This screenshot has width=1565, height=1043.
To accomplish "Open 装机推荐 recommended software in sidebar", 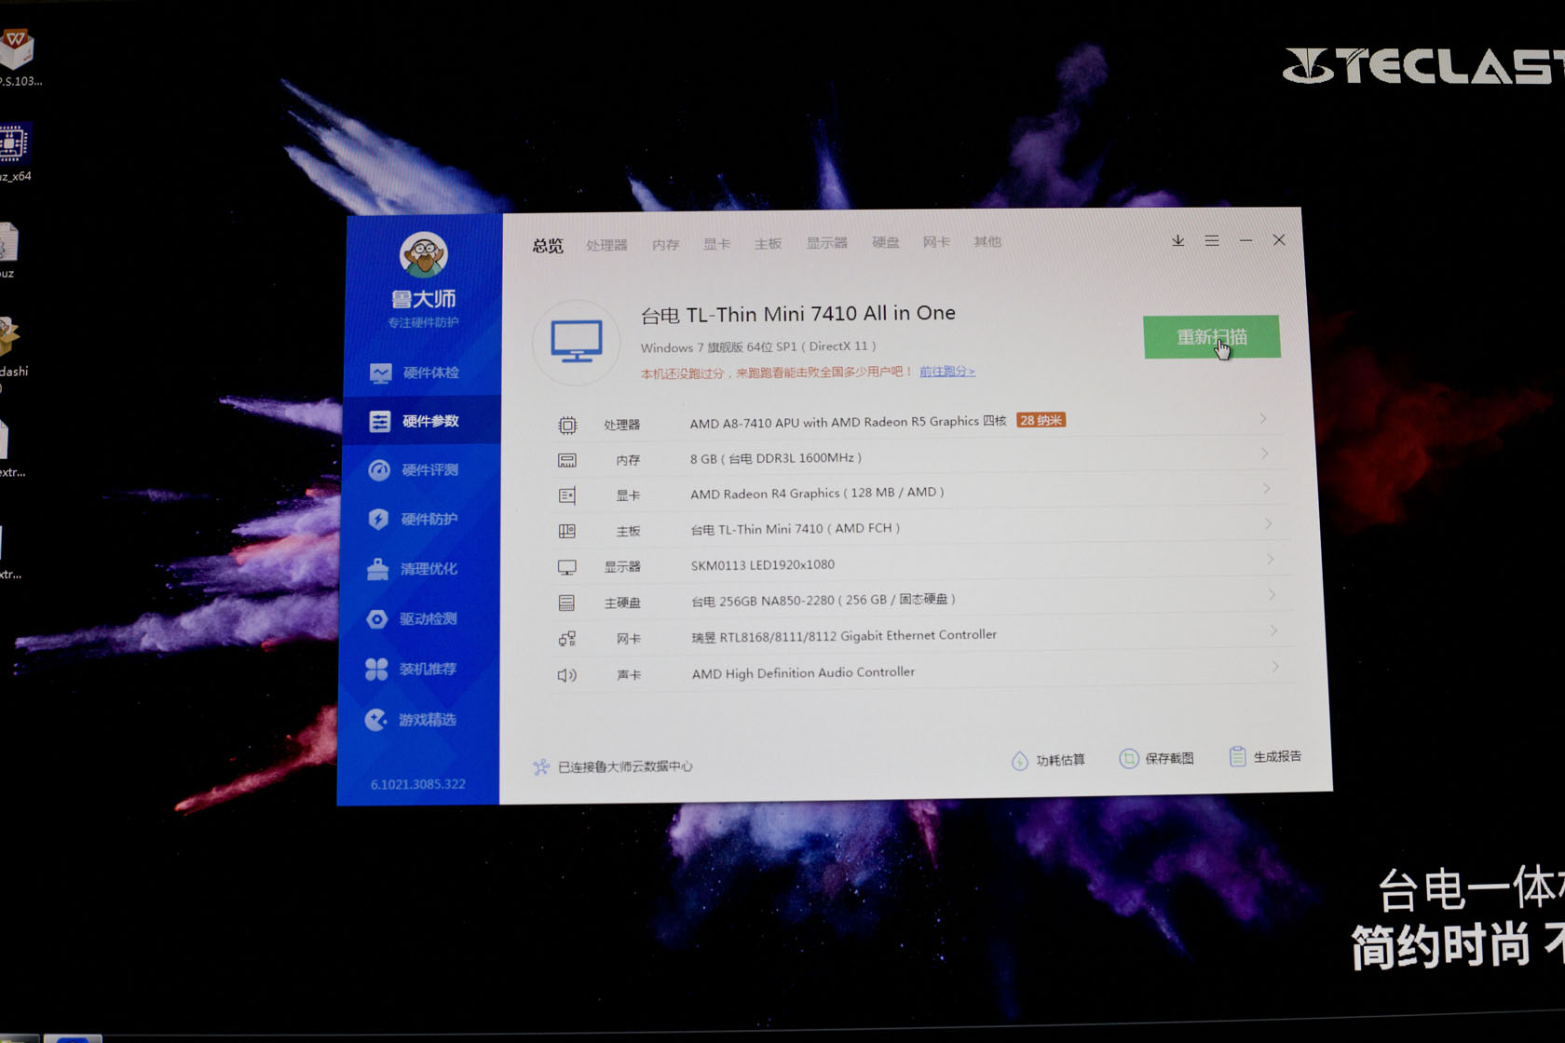I will click(411, 669).
